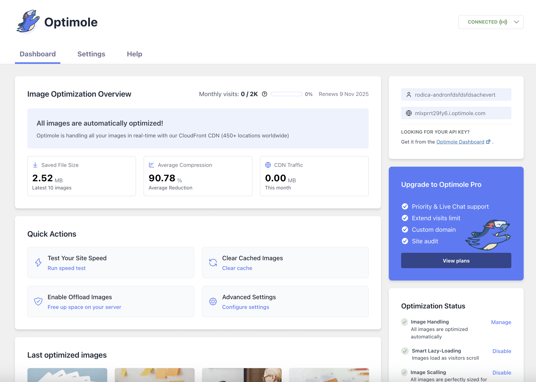The width and height of the screenshot is (536, 382).
Task: Click the globe icon beside optimole.com domain
Action: pos(409,113)
